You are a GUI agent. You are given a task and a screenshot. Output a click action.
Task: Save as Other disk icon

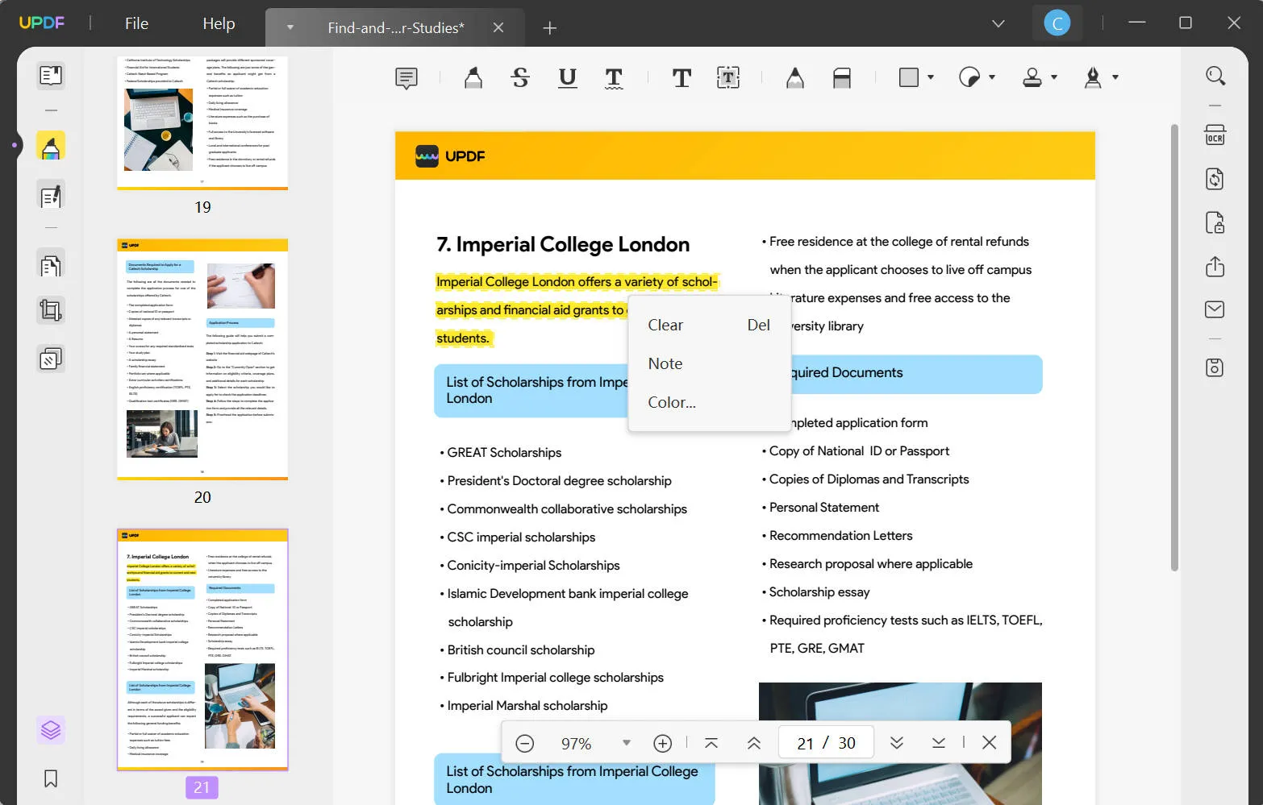[1215, 367]
